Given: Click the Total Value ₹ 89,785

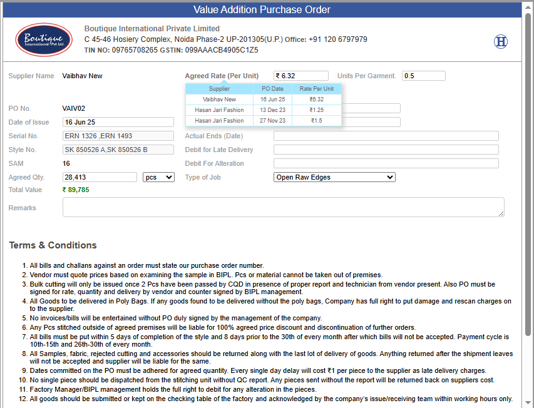Looking at the screenshot, I should 76,190.
